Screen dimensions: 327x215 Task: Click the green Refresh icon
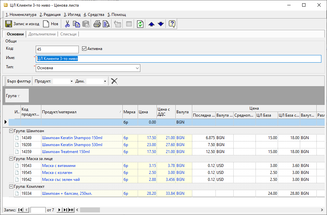pyautogui.click(x=140, y=24)
